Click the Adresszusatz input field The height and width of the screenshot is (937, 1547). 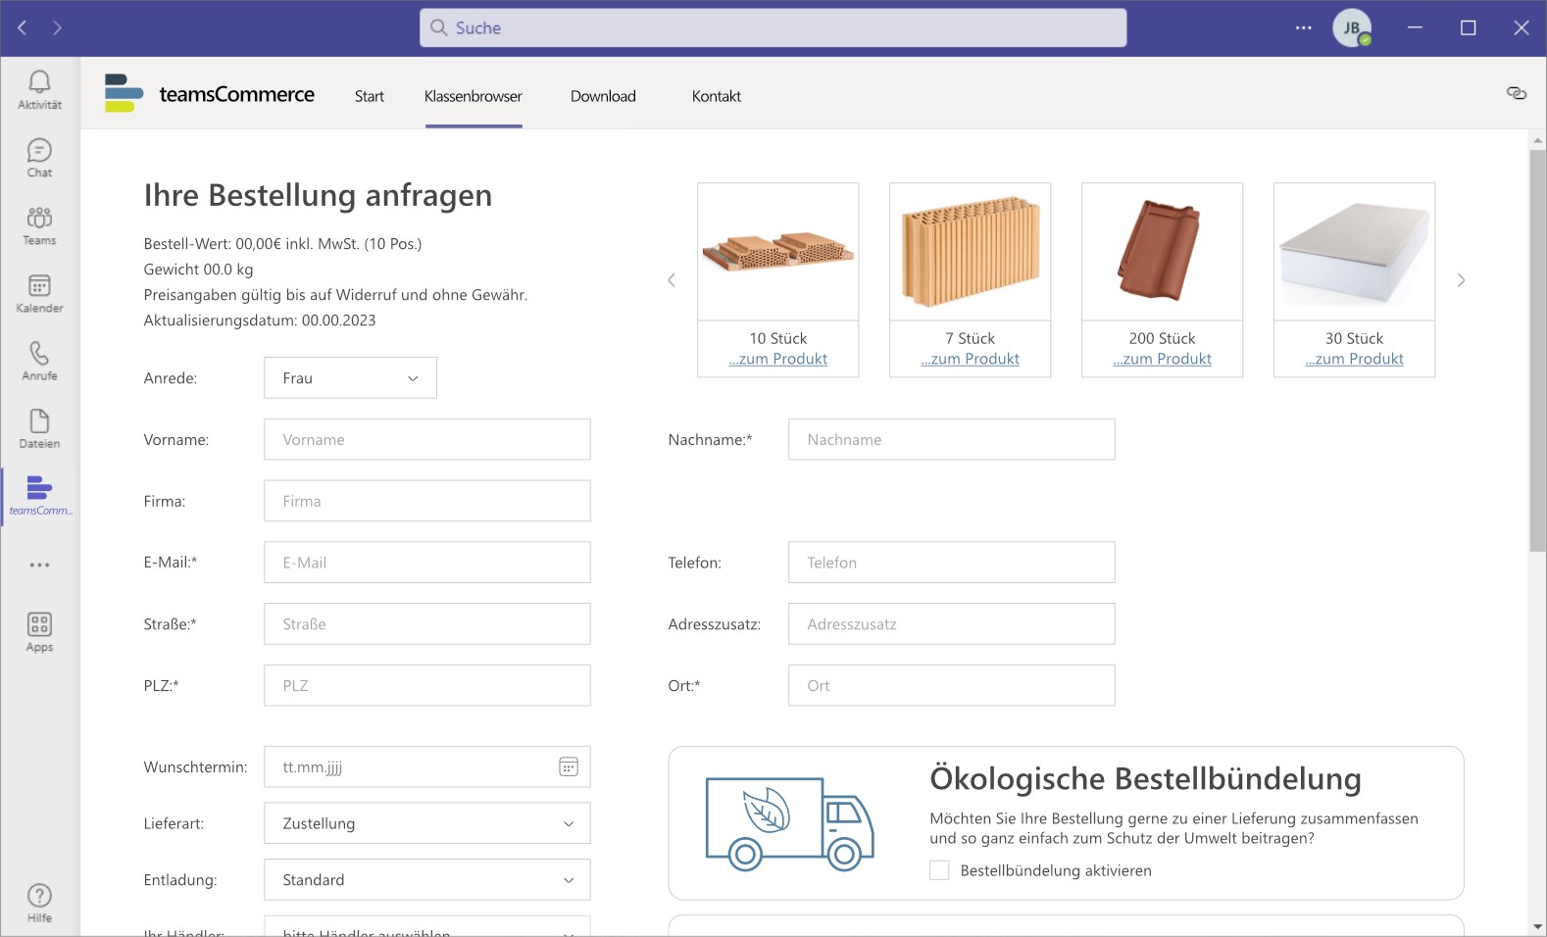pos(952,623)
